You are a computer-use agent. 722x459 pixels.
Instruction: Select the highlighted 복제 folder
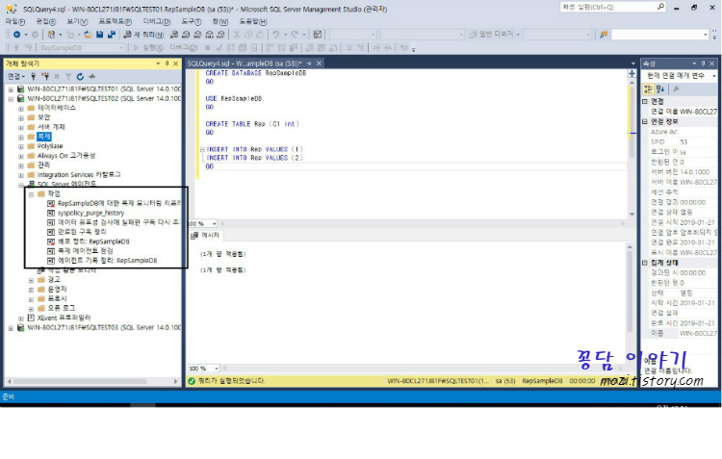tap(43, 137)
